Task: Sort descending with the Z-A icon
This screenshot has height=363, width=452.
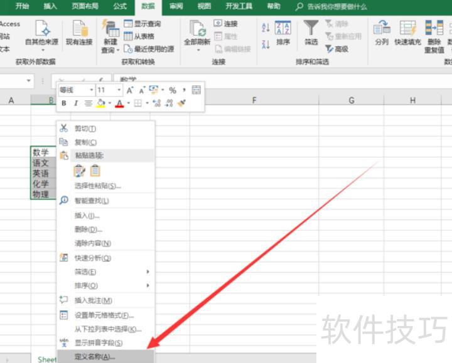Action: pos(266,45)
